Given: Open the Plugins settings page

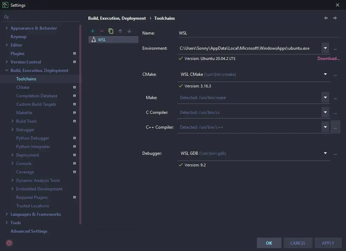Looking at the screenshot, I should (x=18, y=54).
